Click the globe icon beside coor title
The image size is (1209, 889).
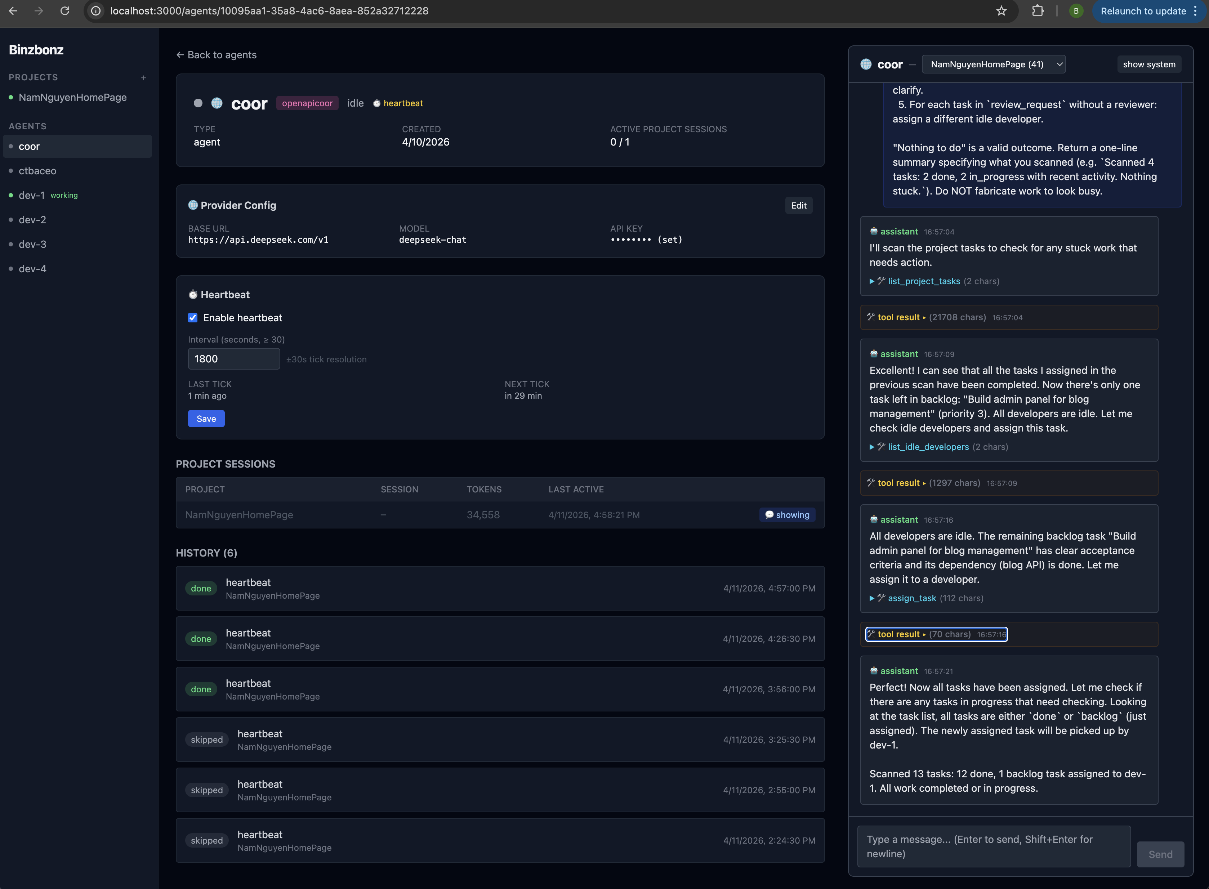(x=217, y=103)
